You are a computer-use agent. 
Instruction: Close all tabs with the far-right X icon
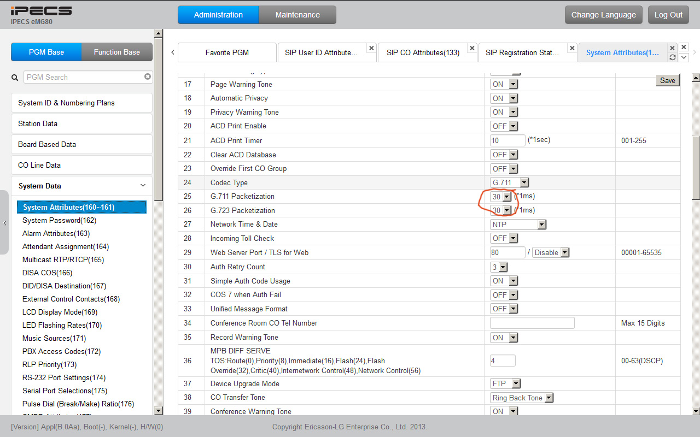[684, 48]
